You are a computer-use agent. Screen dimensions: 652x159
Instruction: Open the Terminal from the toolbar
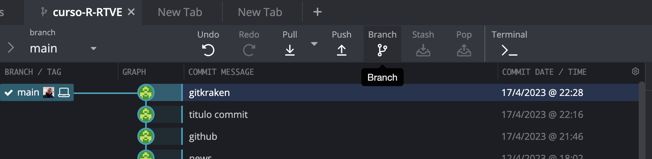coord(509,50)
